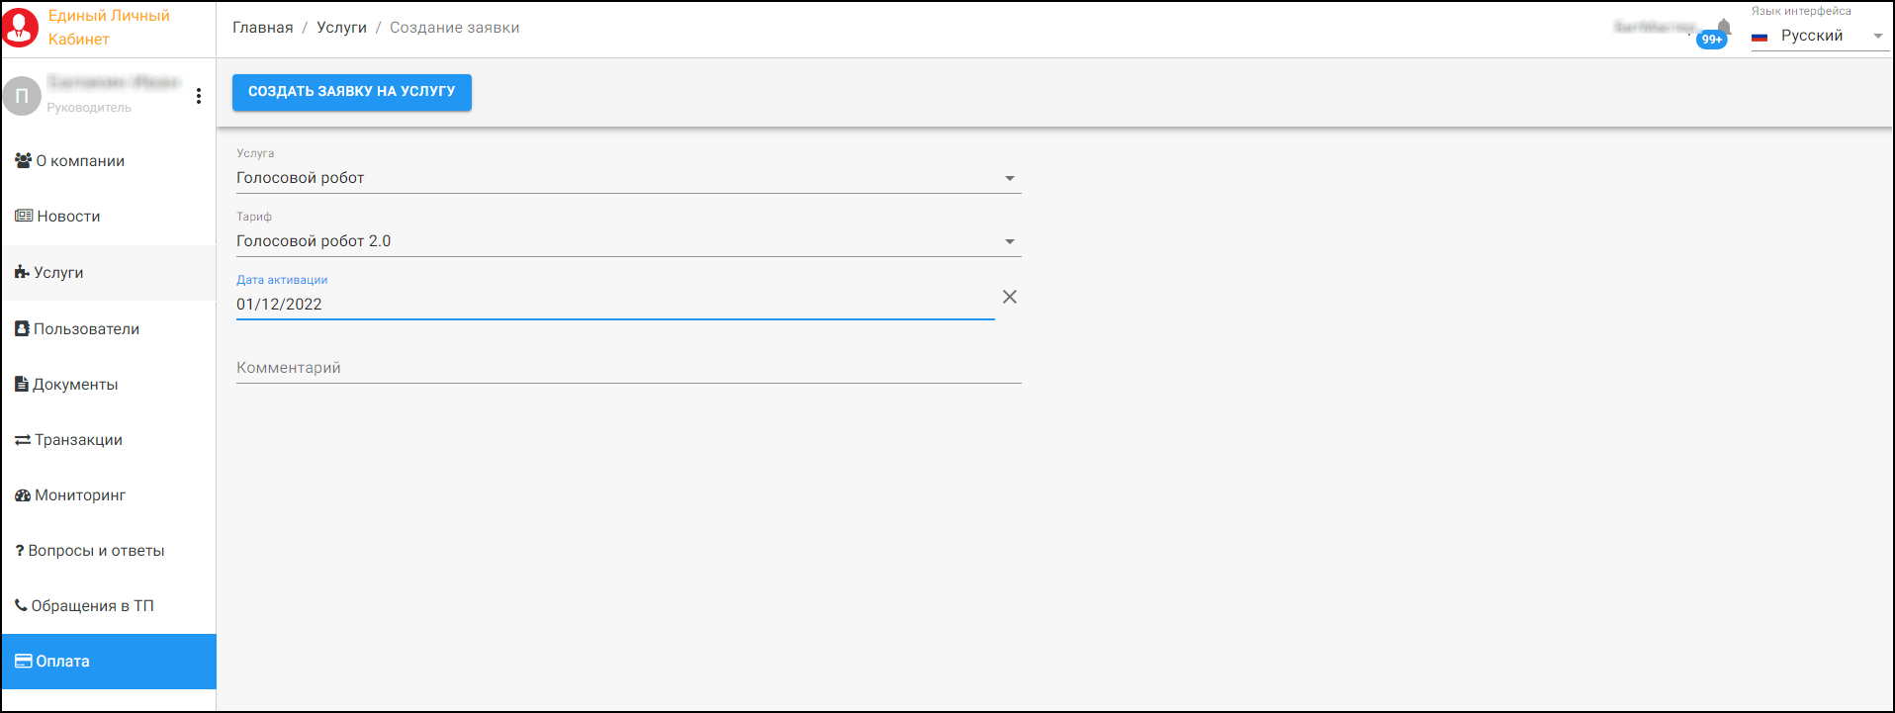Expand the Тариф tariff dropdown
The height and width of the screenshot is (713, 1895).
pyautogui.click(x=1010, y=241)
